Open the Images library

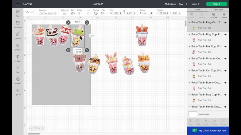pyautogui.click(x=18, y=58)
